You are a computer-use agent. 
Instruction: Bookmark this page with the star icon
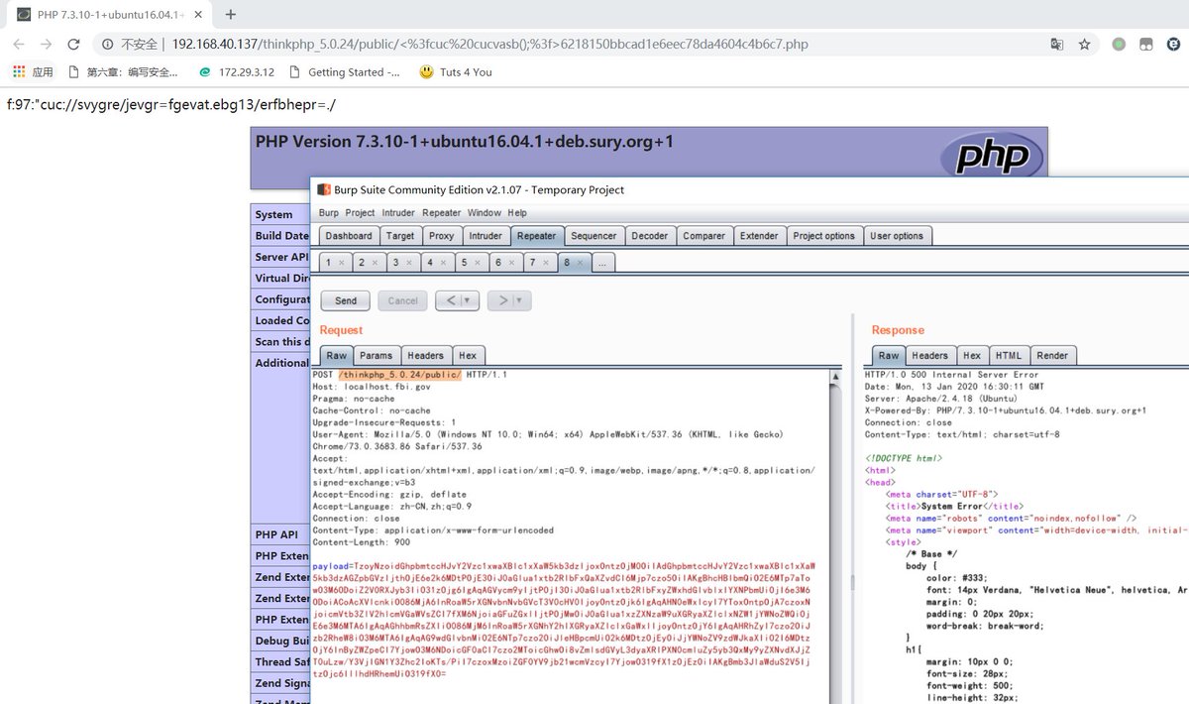(1084, 44)
